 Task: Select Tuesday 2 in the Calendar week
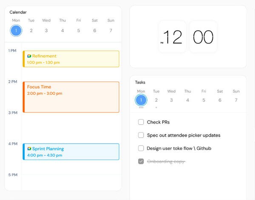coord(31,31)
